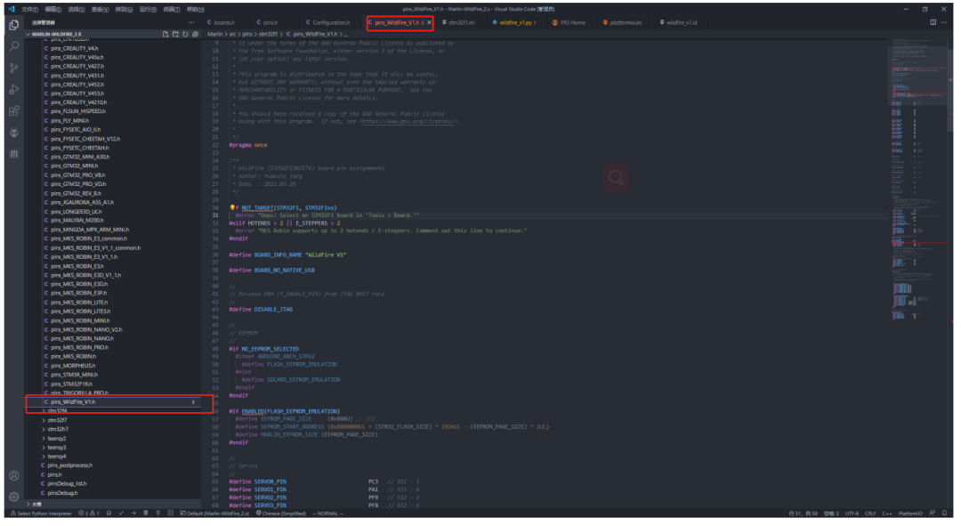
Task: Open the Explorer view in activity bar
Action: 14,25
